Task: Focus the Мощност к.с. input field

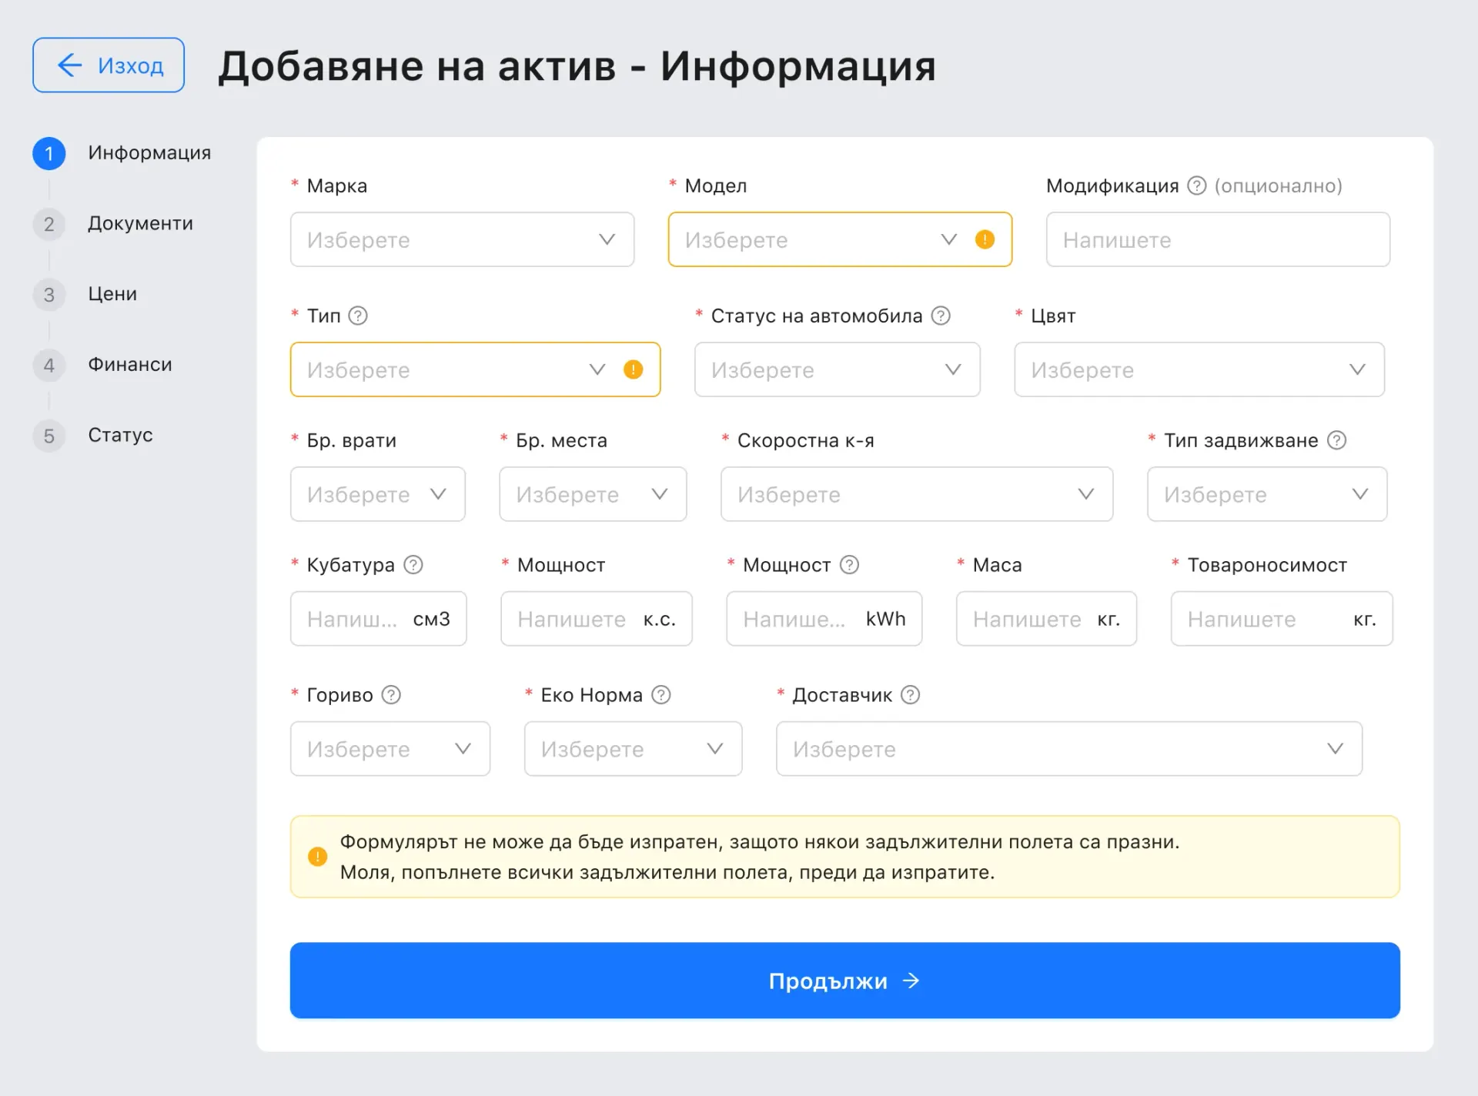Action: tap(597, 619)
